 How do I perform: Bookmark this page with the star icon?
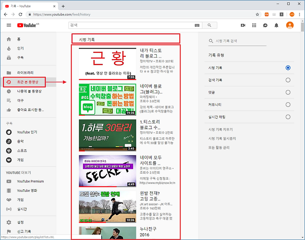pyautogui.click(x=258, y=14)
